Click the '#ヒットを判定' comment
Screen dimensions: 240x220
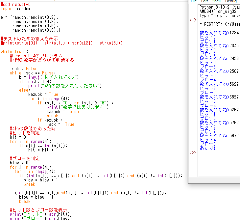click(x=25, y=133)
